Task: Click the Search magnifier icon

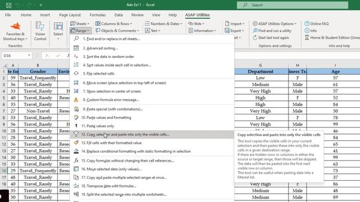Action: coord(245,5)
